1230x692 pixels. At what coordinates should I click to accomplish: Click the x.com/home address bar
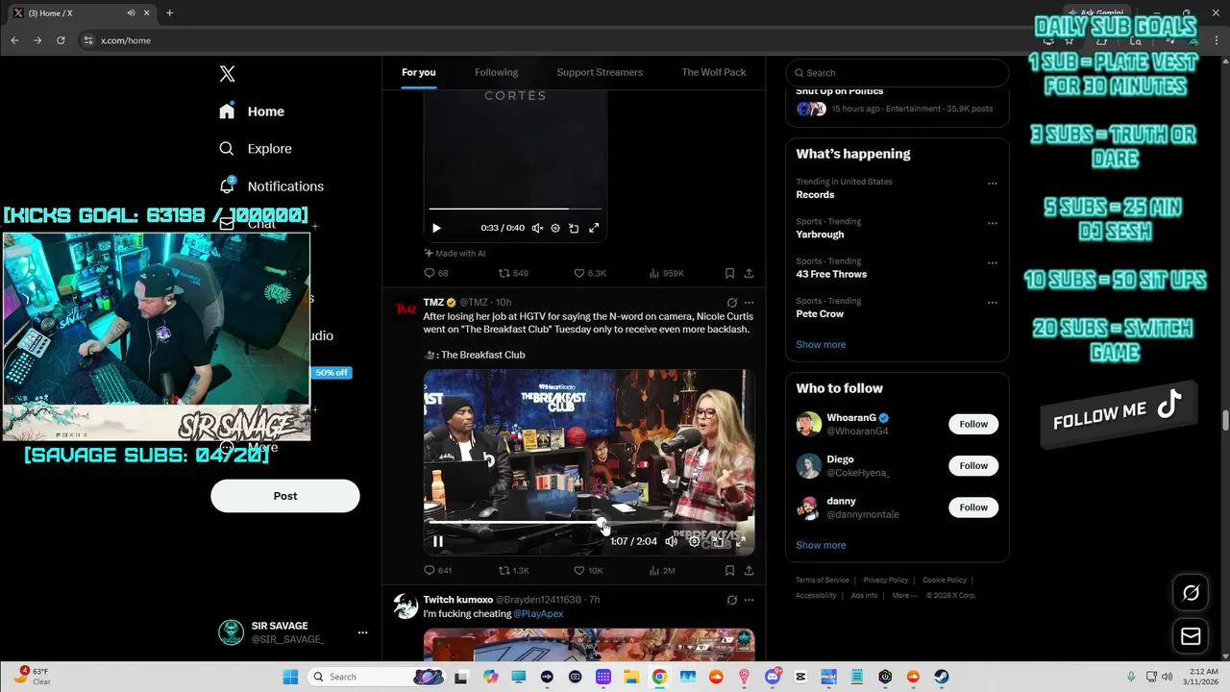pos(557,40)
